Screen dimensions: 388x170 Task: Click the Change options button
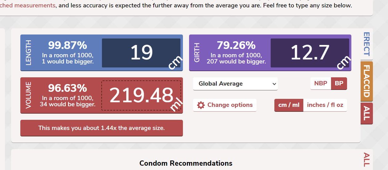(x=225, y=105)
